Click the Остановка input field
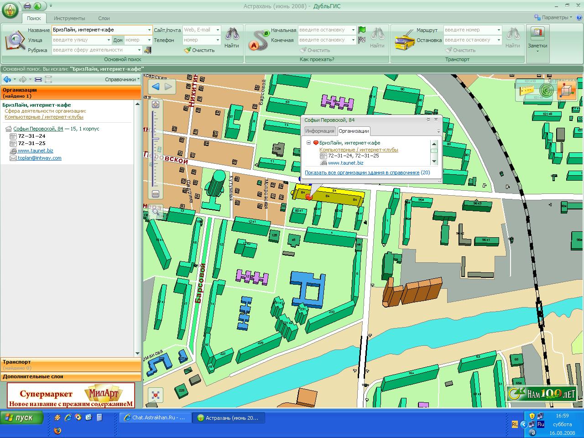Screen dimensions: 584x438 (x=473, y=40)
